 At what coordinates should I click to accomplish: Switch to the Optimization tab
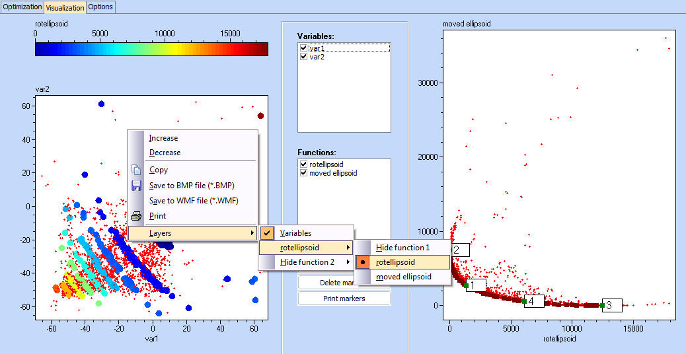pyautogui.click(x=22, y=7)
